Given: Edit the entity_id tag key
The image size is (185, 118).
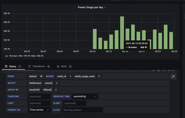Looking at the screenshot, I should coord(62,76).
